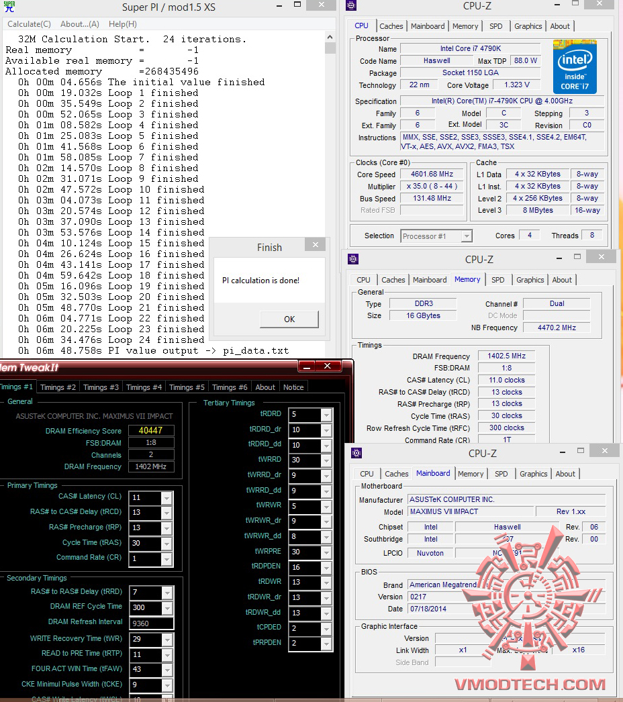Expand DRAM REF Cycle Time dropdown
Screen dimensions: 623x702
[x=167, y=608]
